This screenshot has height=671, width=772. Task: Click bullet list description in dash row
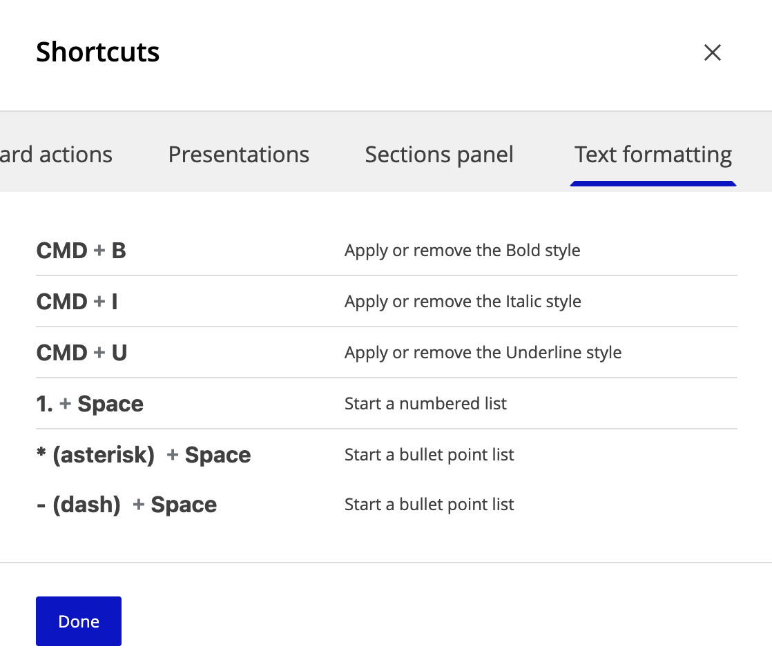429,504
